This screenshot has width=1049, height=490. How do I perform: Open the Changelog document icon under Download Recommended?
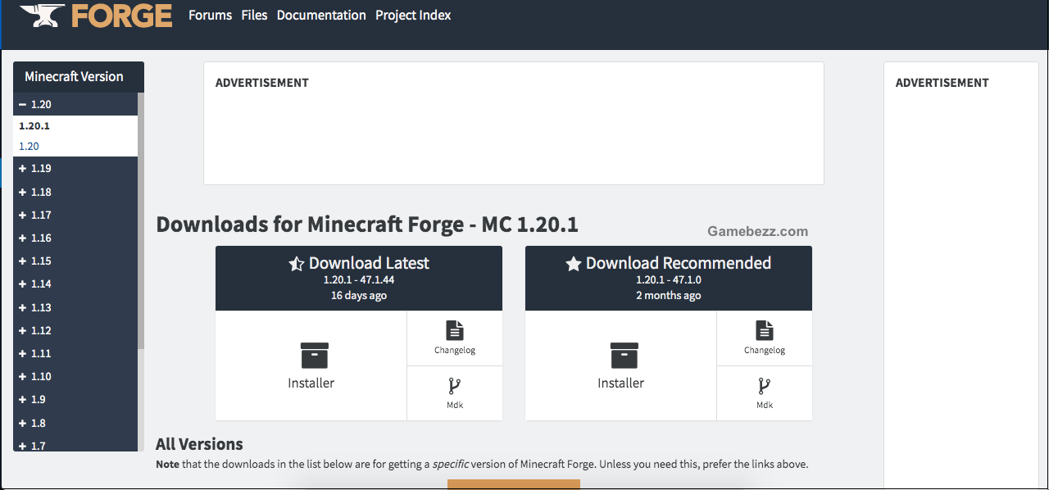765,330
